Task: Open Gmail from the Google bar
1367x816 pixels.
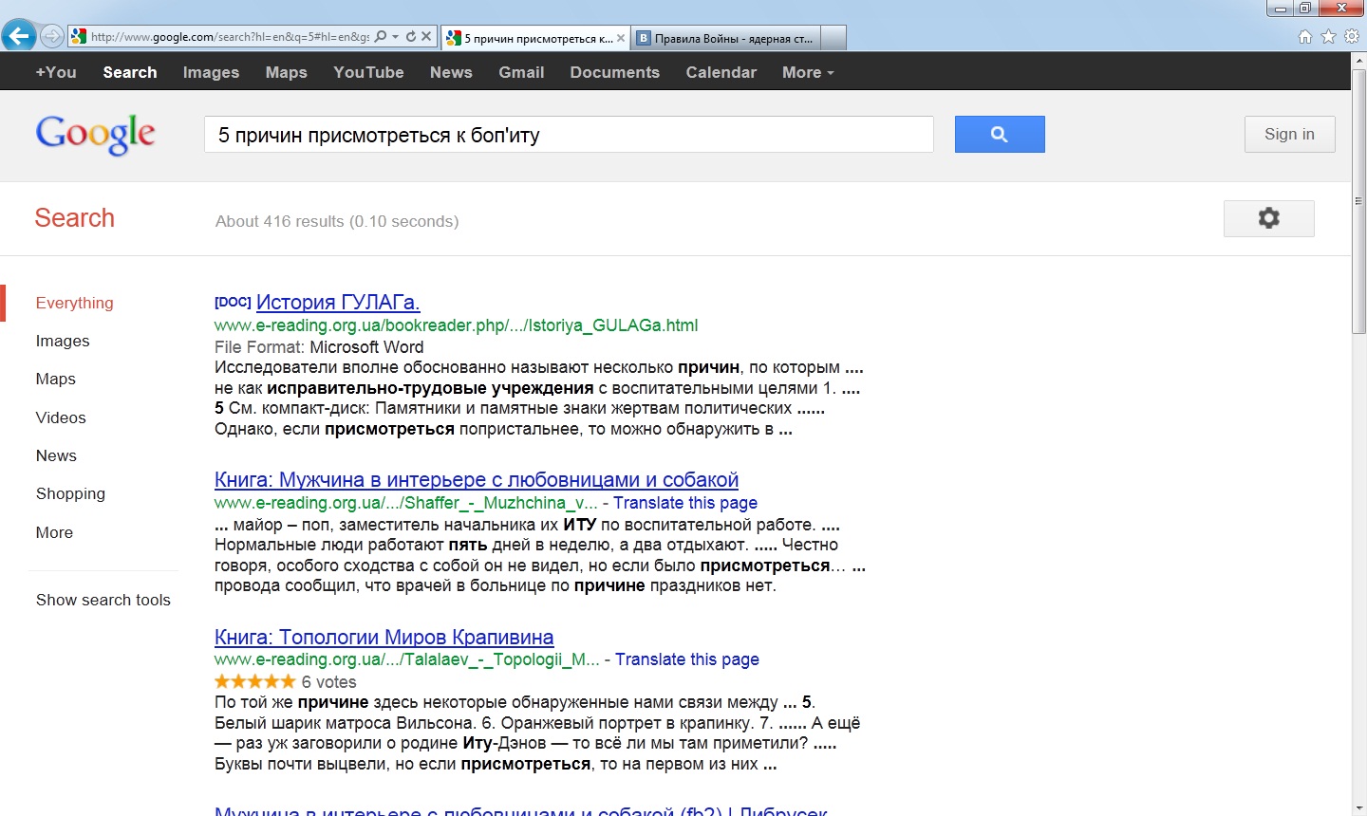Action: click(x=521, y=72)
